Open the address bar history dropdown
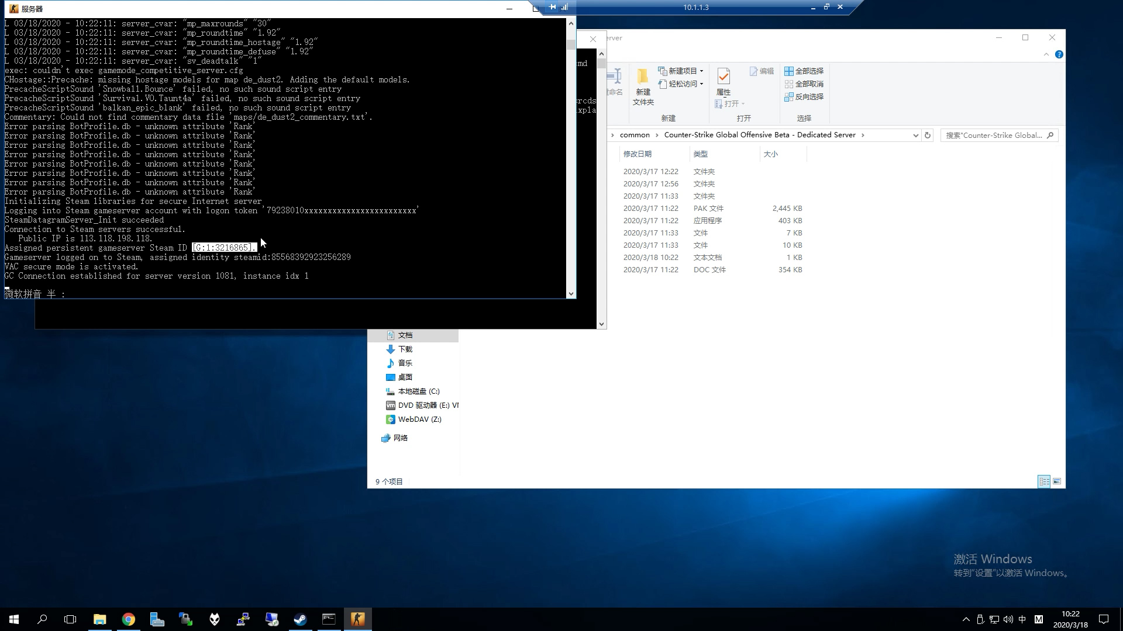Viewport: 1123px width, 631px height. pyautogui.click(x=915, y=135)
